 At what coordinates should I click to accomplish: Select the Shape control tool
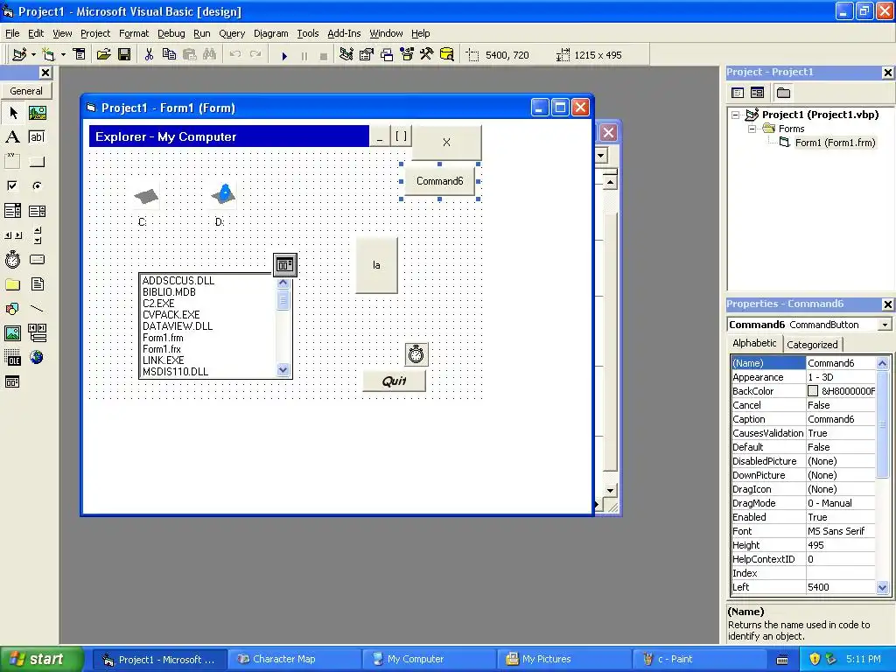point(12,309)
